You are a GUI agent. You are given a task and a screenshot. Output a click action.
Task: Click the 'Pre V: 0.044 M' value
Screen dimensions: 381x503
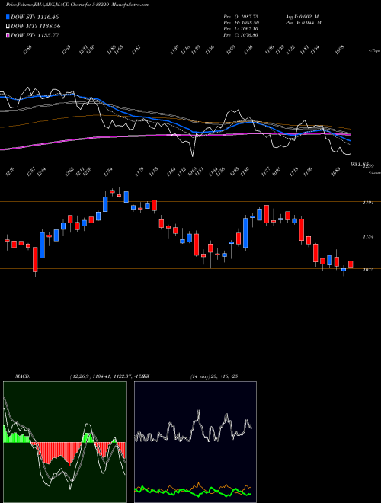303,23
